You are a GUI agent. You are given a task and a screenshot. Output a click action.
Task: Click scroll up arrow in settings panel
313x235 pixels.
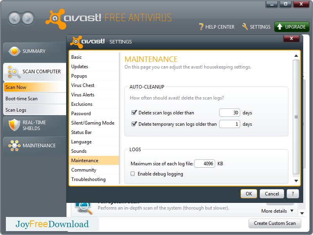pos(296,56)
